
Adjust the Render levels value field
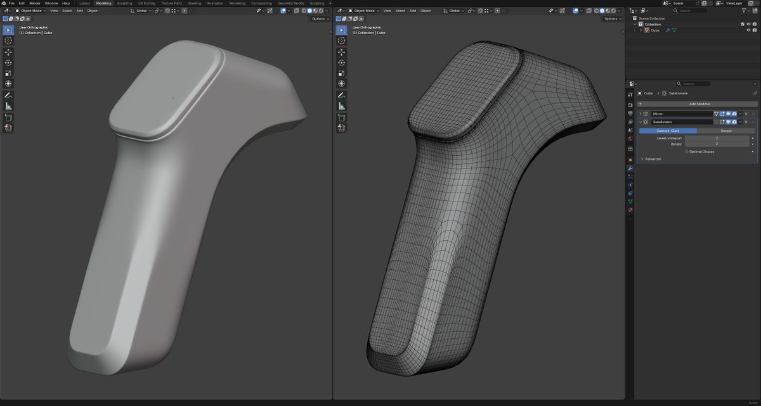[x=717, y=144]
